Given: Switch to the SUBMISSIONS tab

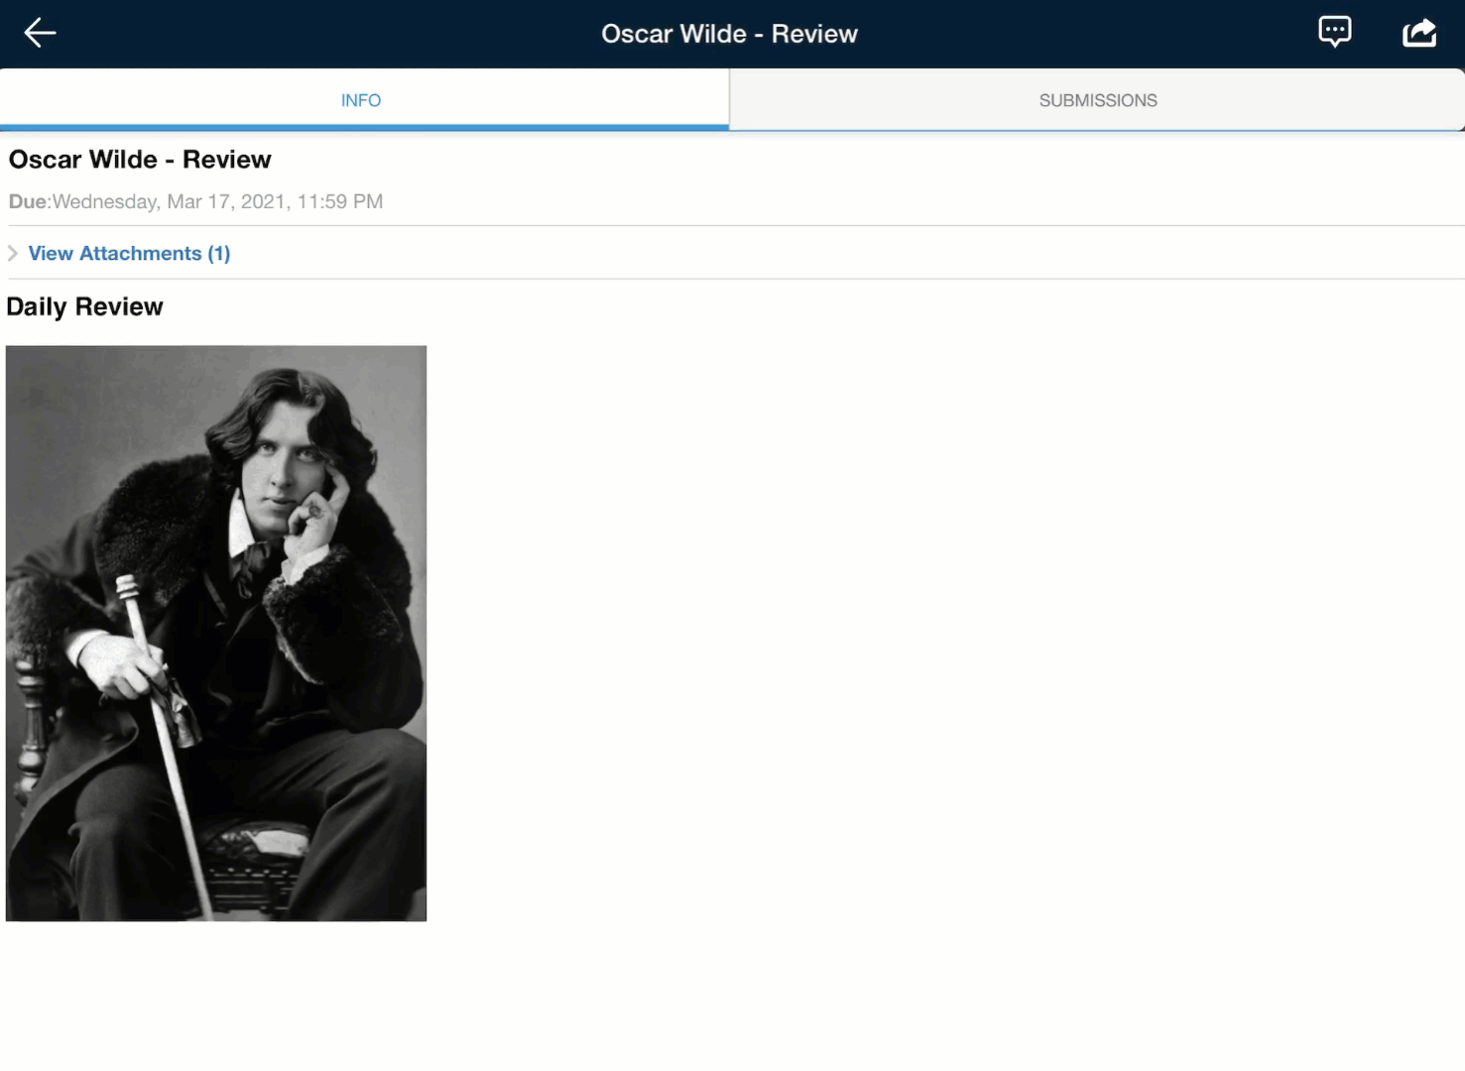Looking at the screenshot, I should click(1097, 100).
